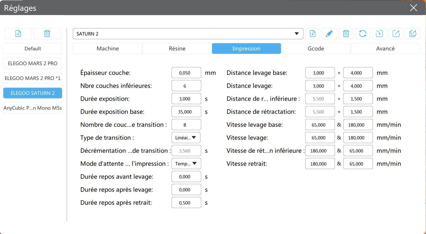The width and height of the screenshot is (426, 234).
Task: Open the Mode d'attente dropdown
Action: click(x=186, y=164)
